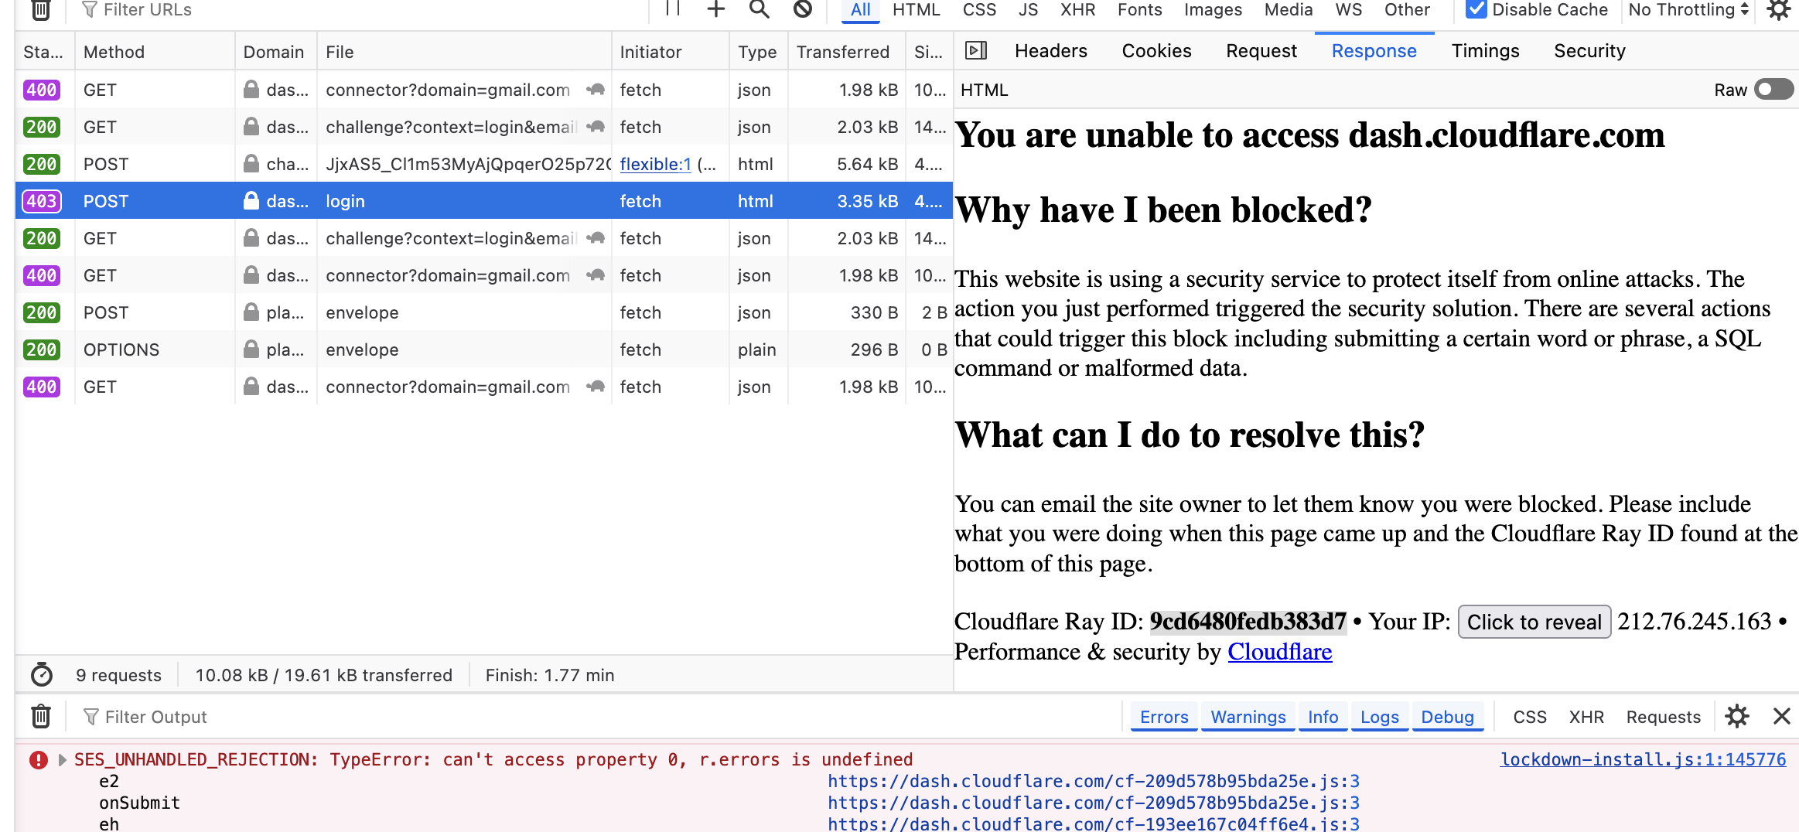Viewport: 1799px width, 832px height.
Task: Click lock icon in POST envelope row
Action: 251,312
